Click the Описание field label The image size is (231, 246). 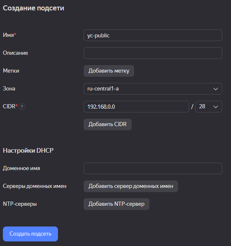point(15,53)
